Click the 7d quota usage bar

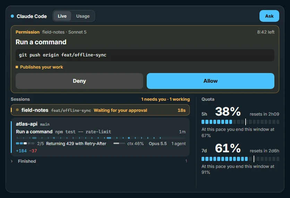point(240,159)
